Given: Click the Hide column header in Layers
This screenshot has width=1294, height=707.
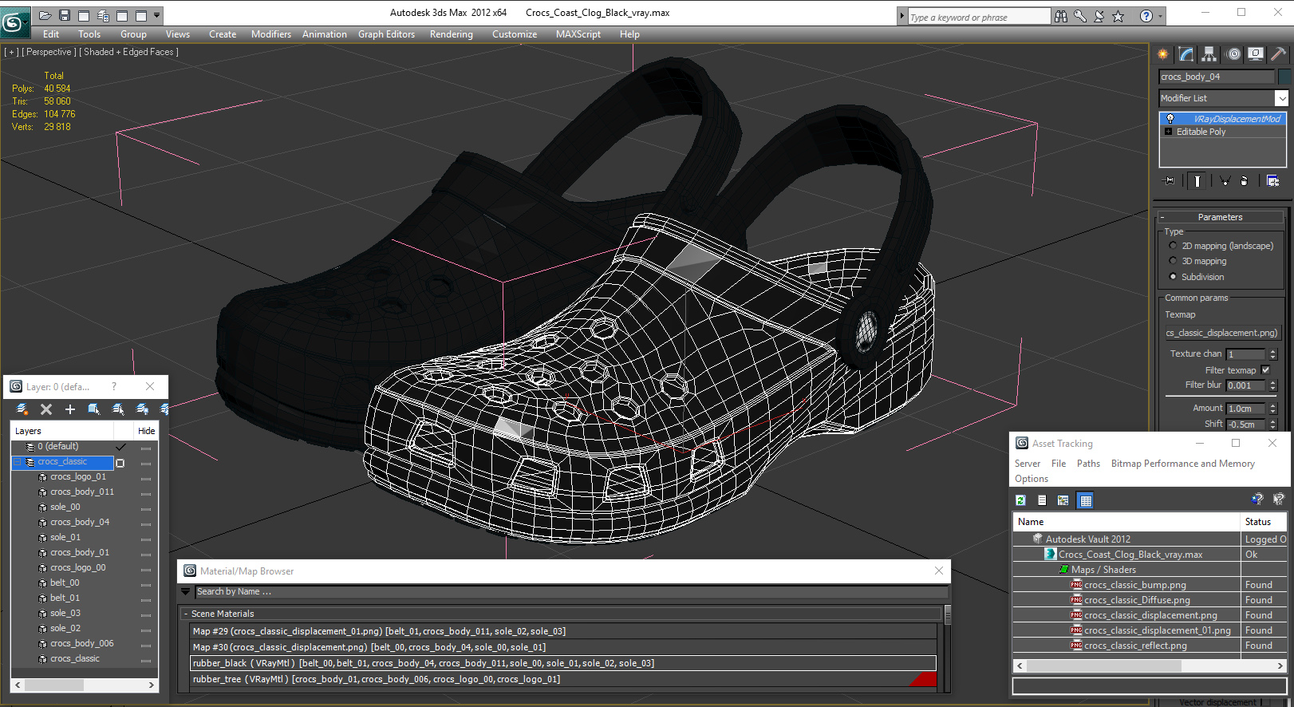Looking at the screenshot, I should (x=147, y=431).
